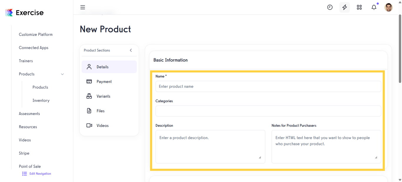Open the Categories dropdown field
The height and width of the screenshot is (182, 402).
click(x=268, y=111)
